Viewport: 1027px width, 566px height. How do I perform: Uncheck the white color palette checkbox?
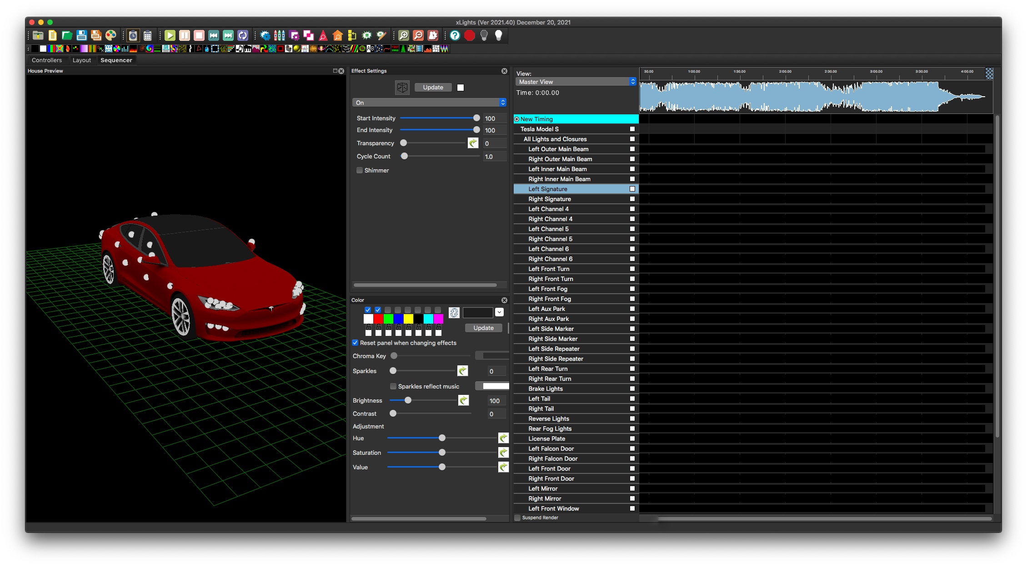(x=368, y=310)
